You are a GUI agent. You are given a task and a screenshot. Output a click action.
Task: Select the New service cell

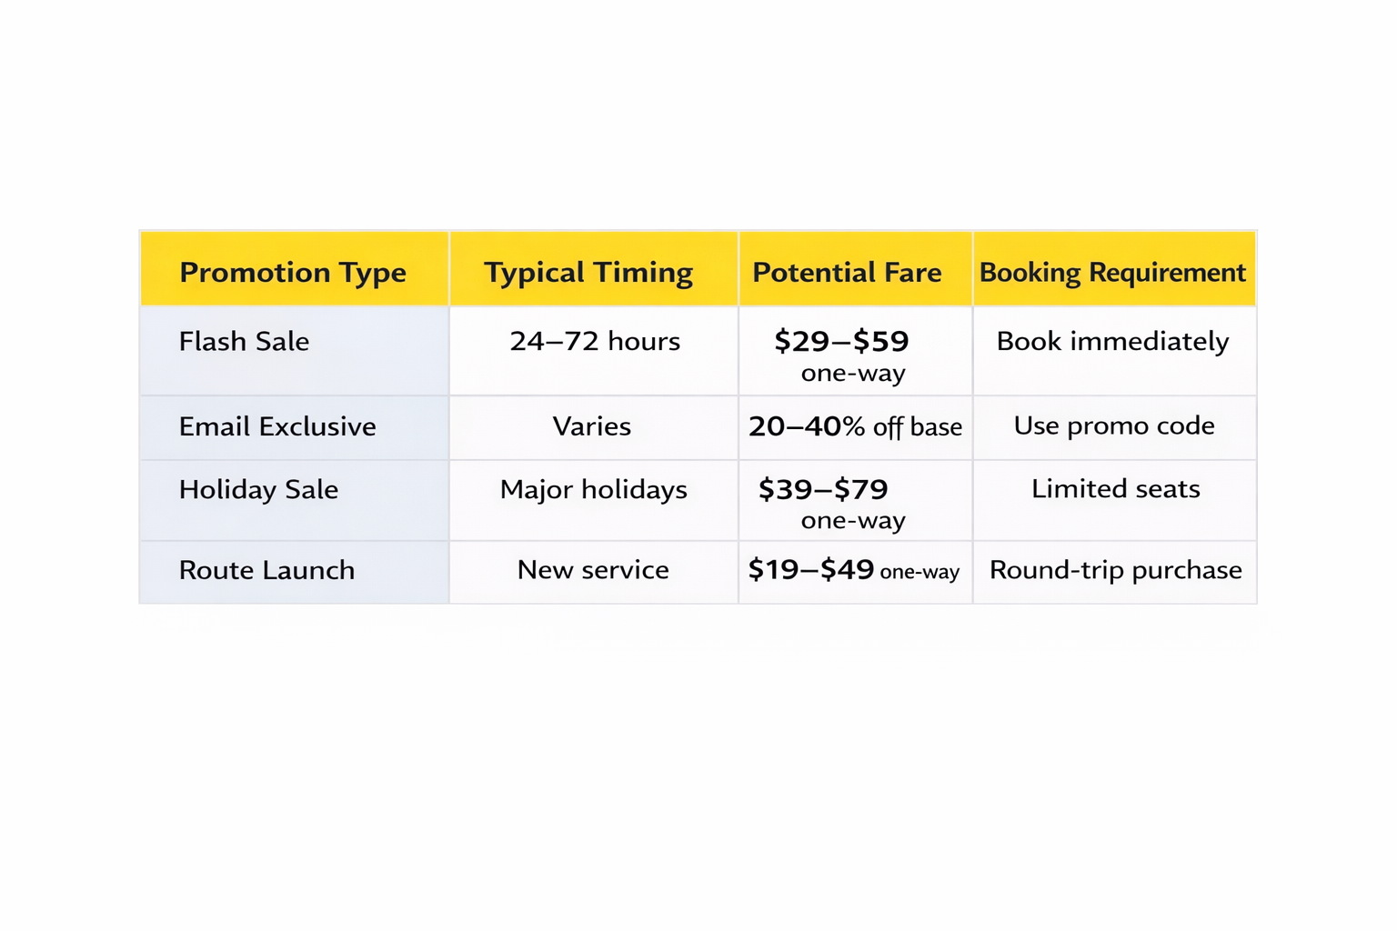tap(593, 570)
